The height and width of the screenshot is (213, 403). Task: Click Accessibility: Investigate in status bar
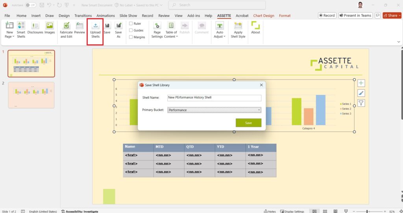[80, 211]
